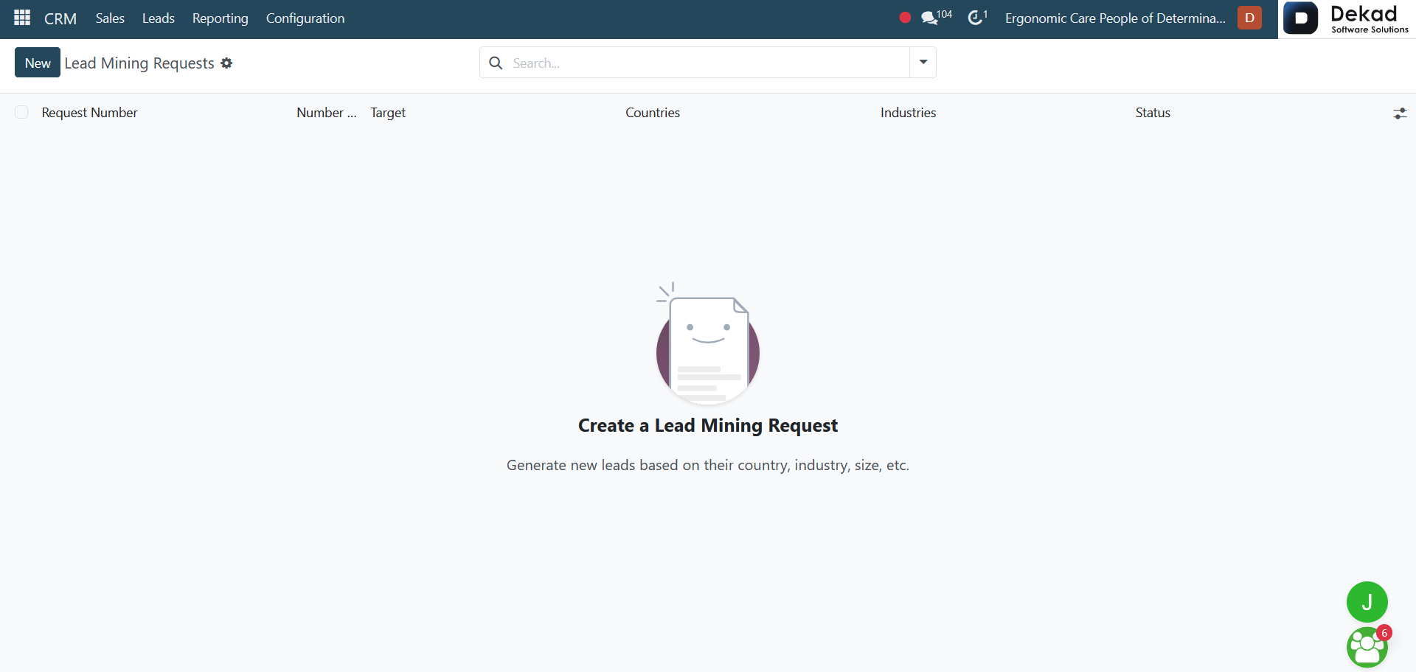Click the green J avatar bubble
This screenshot has width=1416, height=672.
point(1367,602)
